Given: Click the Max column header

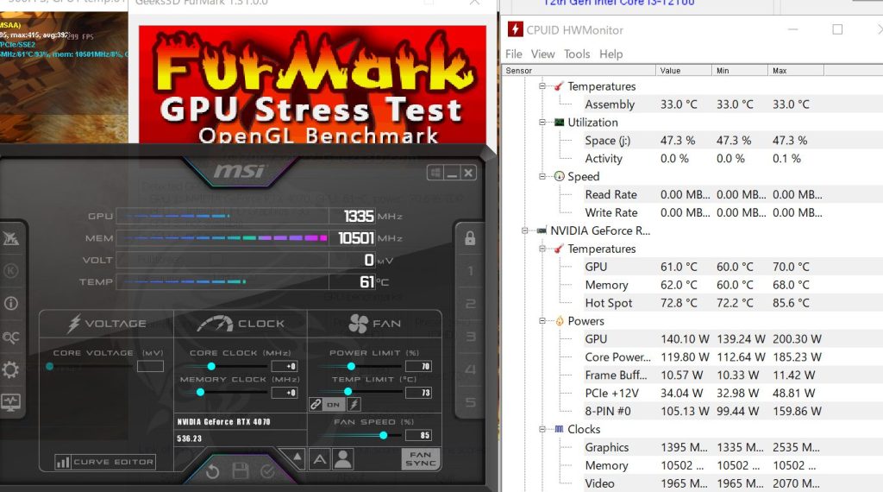Looking at the screenshot, I should (796, 71).
